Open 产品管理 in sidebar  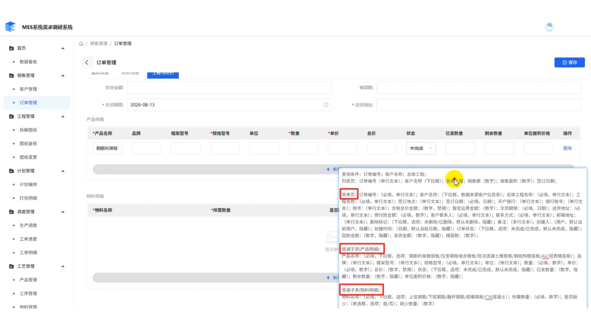pos(28,279)
